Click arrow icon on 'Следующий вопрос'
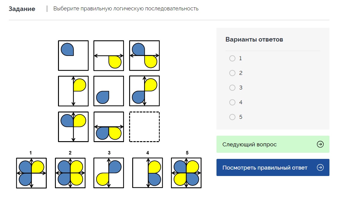This screenshot has height=198, width=338. coord(320,144)
